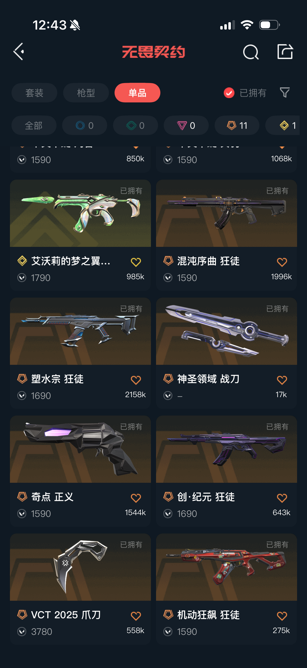Favorite the 塑水宗 狂徒 skin with the heart icon
The image size is (307, 668).
coord(136,380)
